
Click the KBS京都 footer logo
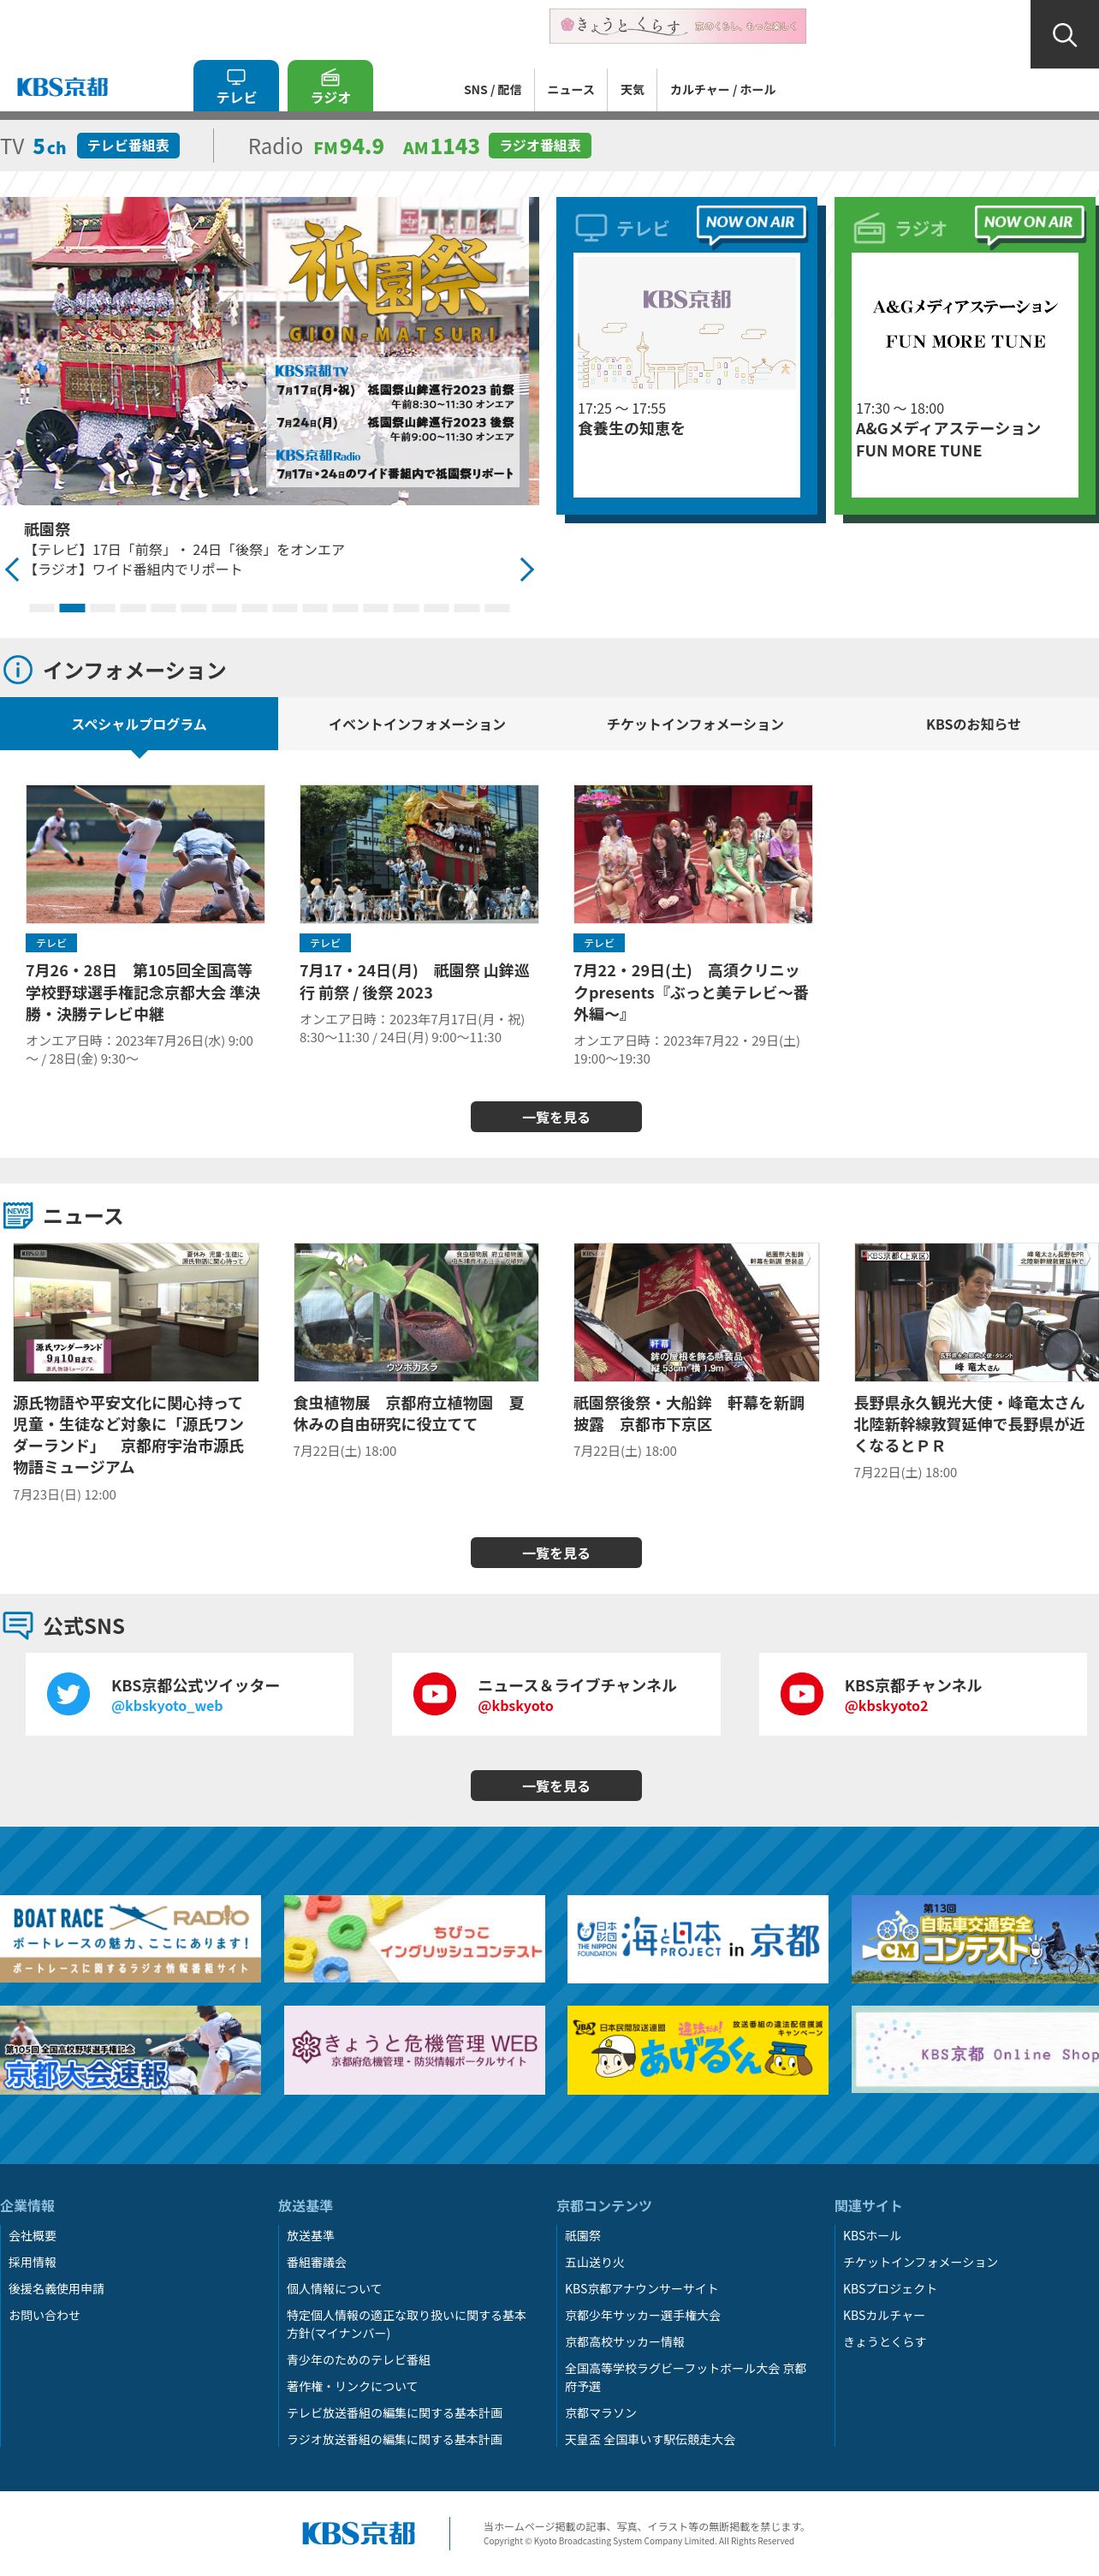click(358, 2532)
